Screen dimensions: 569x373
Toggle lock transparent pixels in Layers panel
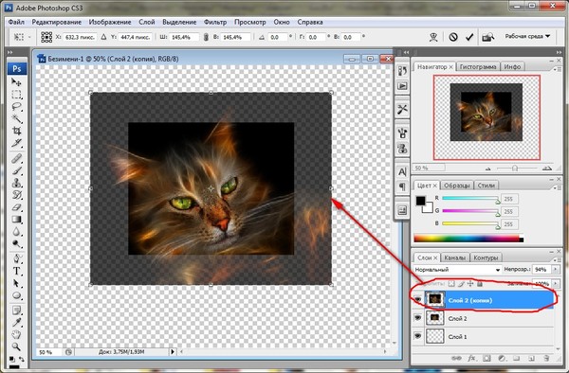coord(451,284)
